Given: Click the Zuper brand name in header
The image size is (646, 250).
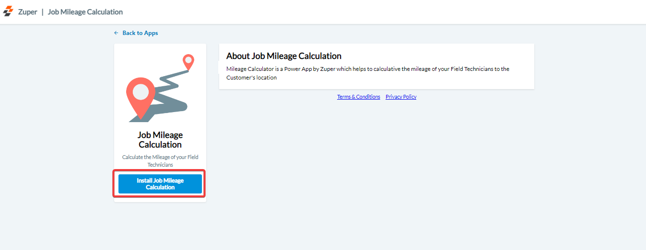Looking at the screenshot, I should 28,12.
